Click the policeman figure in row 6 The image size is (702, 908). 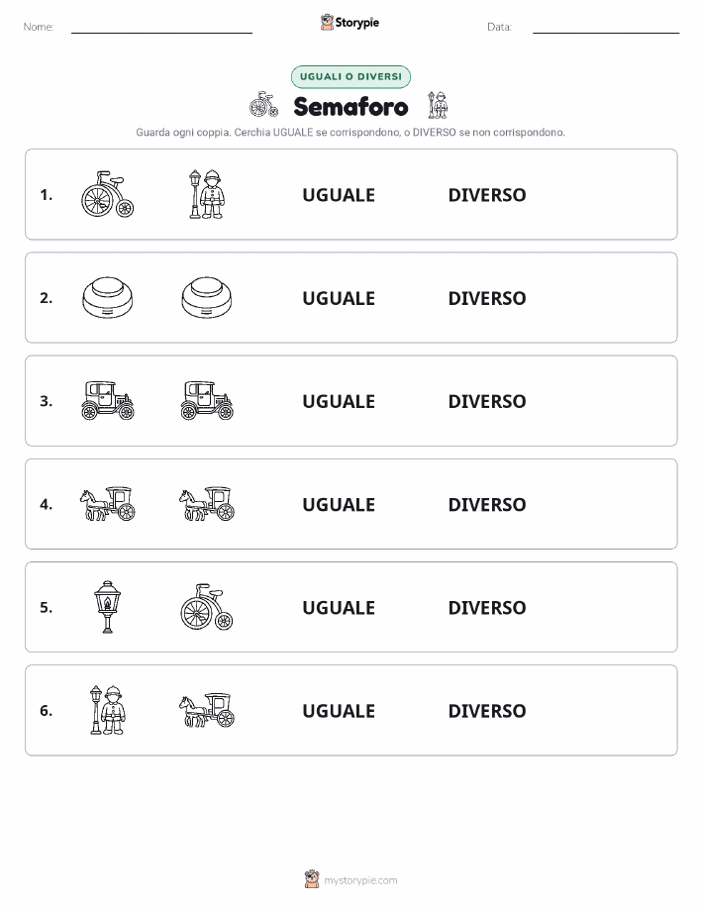[107, 710]
